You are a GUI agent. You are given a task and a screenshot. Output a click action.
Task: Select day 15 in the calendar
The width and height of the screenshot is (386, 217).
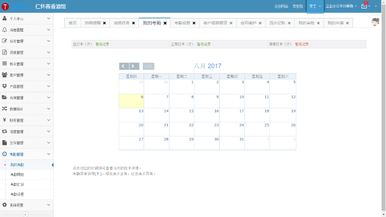pyautogui.click(x=182, y=115)
